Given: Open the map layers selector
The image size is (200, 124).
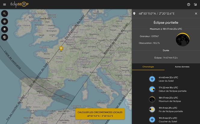Looking at the screenshot, I should coord(5,29).
